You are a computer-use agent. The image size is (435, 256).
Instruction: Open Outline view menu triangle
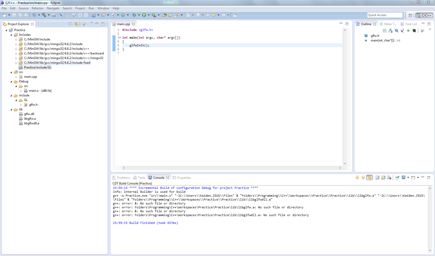[430, 30]
